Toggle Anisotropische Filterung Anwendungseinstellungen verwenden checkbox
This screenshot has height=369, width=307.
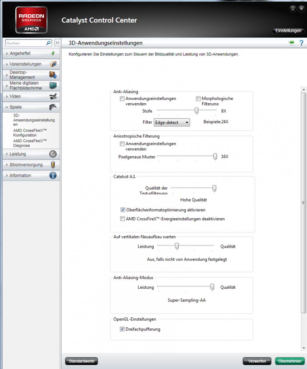coord(122,144)
